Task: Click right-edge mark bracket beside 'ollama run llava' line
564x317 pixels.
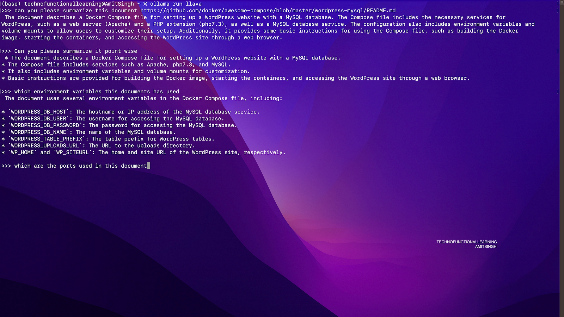Action: coord(558,4)
